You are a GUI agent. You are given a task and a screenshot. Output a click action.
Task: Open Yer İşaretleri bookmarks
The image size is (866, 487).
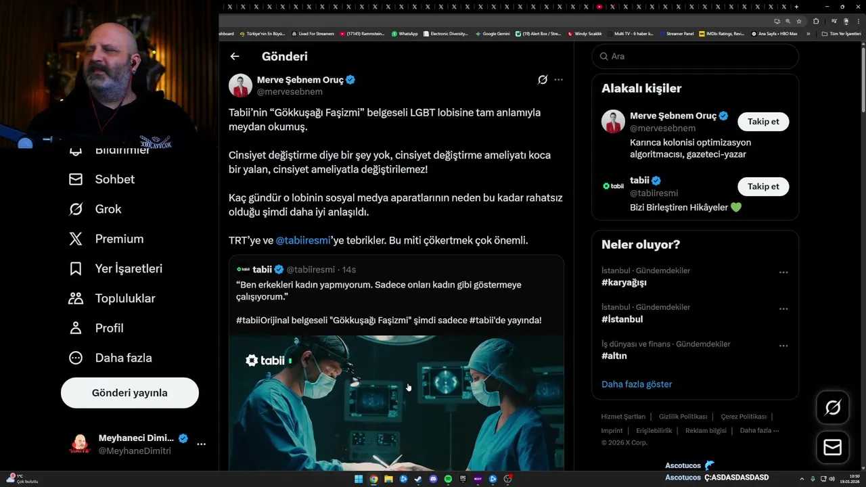pos(116,269)
